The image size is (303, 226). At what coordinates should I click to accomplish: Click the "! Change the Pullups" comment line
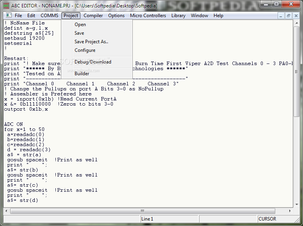[84, 89]
